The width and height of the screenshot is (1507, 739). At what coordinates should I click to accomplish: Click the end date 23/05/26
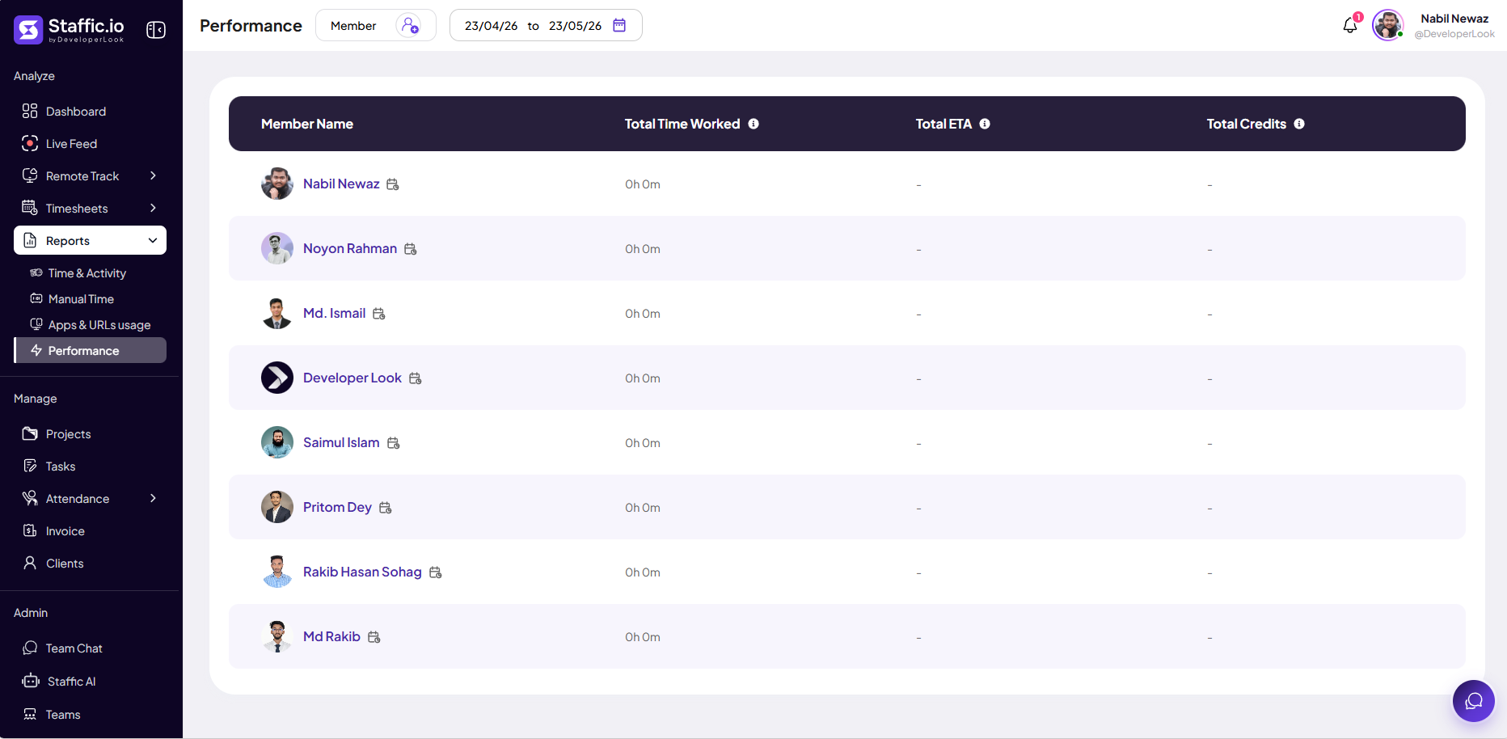point(575,26)
